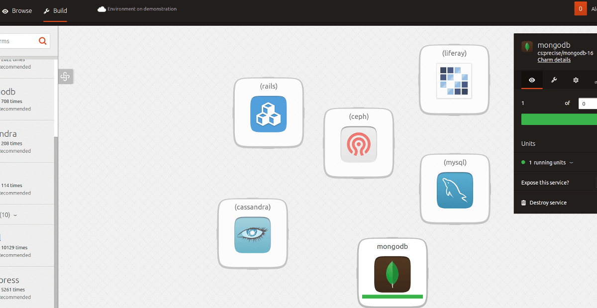
Task: Select the ceph service icon
Action: (359, 144)
